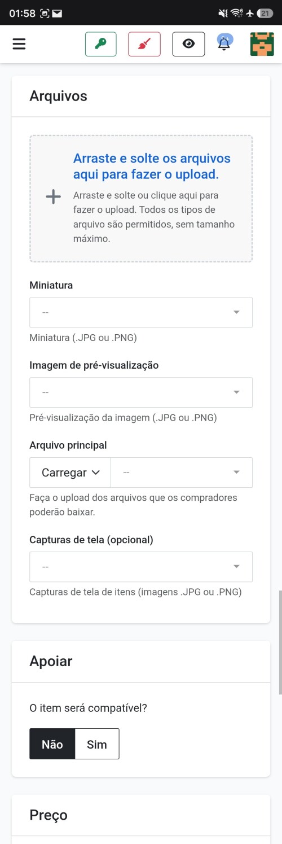Open Capturas de tela dropdown

coord(141,567)
